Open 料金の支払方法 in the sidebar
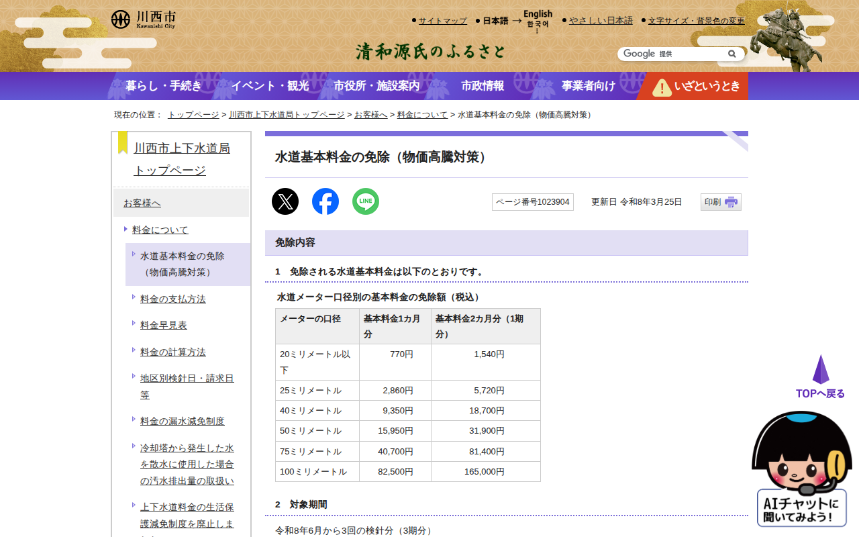 pyautogui.click(x=172, y=299)
